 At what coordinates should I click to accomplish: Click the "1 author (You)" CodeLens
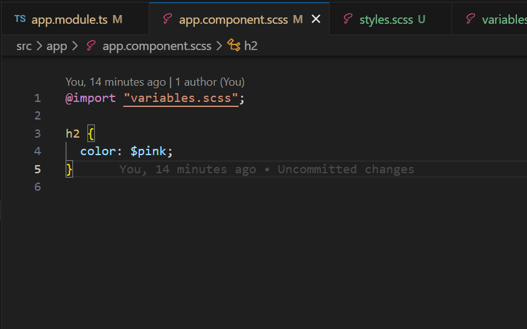tap(210, 82)
